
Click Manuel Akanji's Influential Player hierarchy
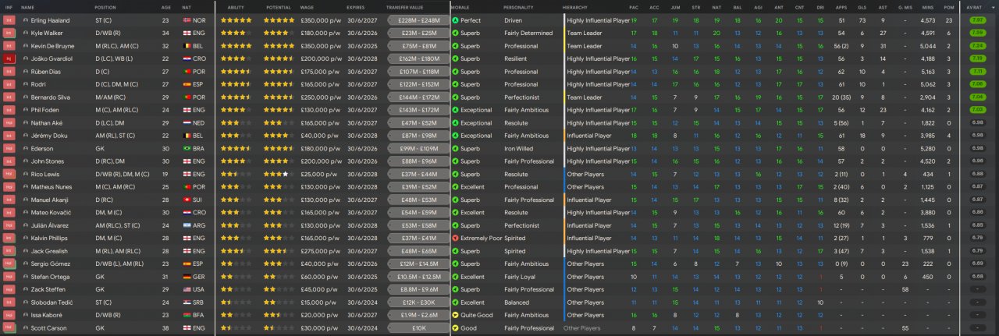pyautogui.click(x=589, y=200)
